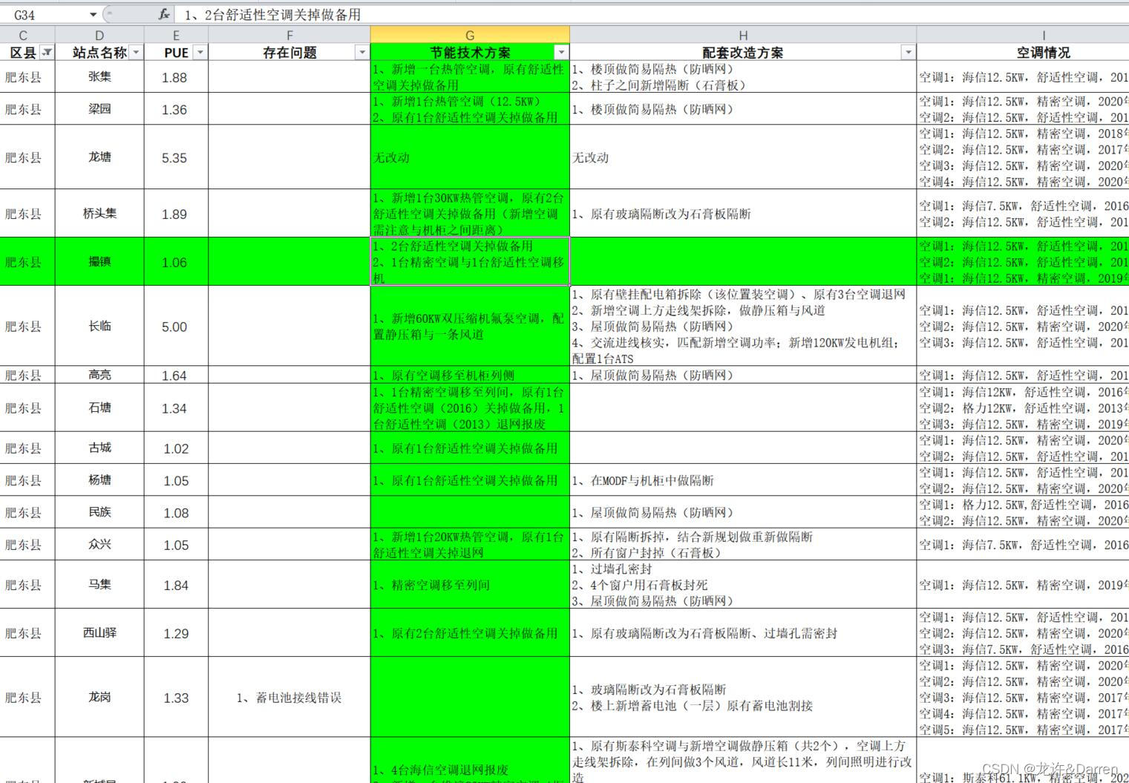This screenshot has width=1129, height=783.
Task: Select the 无改动 cell in green column
Action: (469, 157)
